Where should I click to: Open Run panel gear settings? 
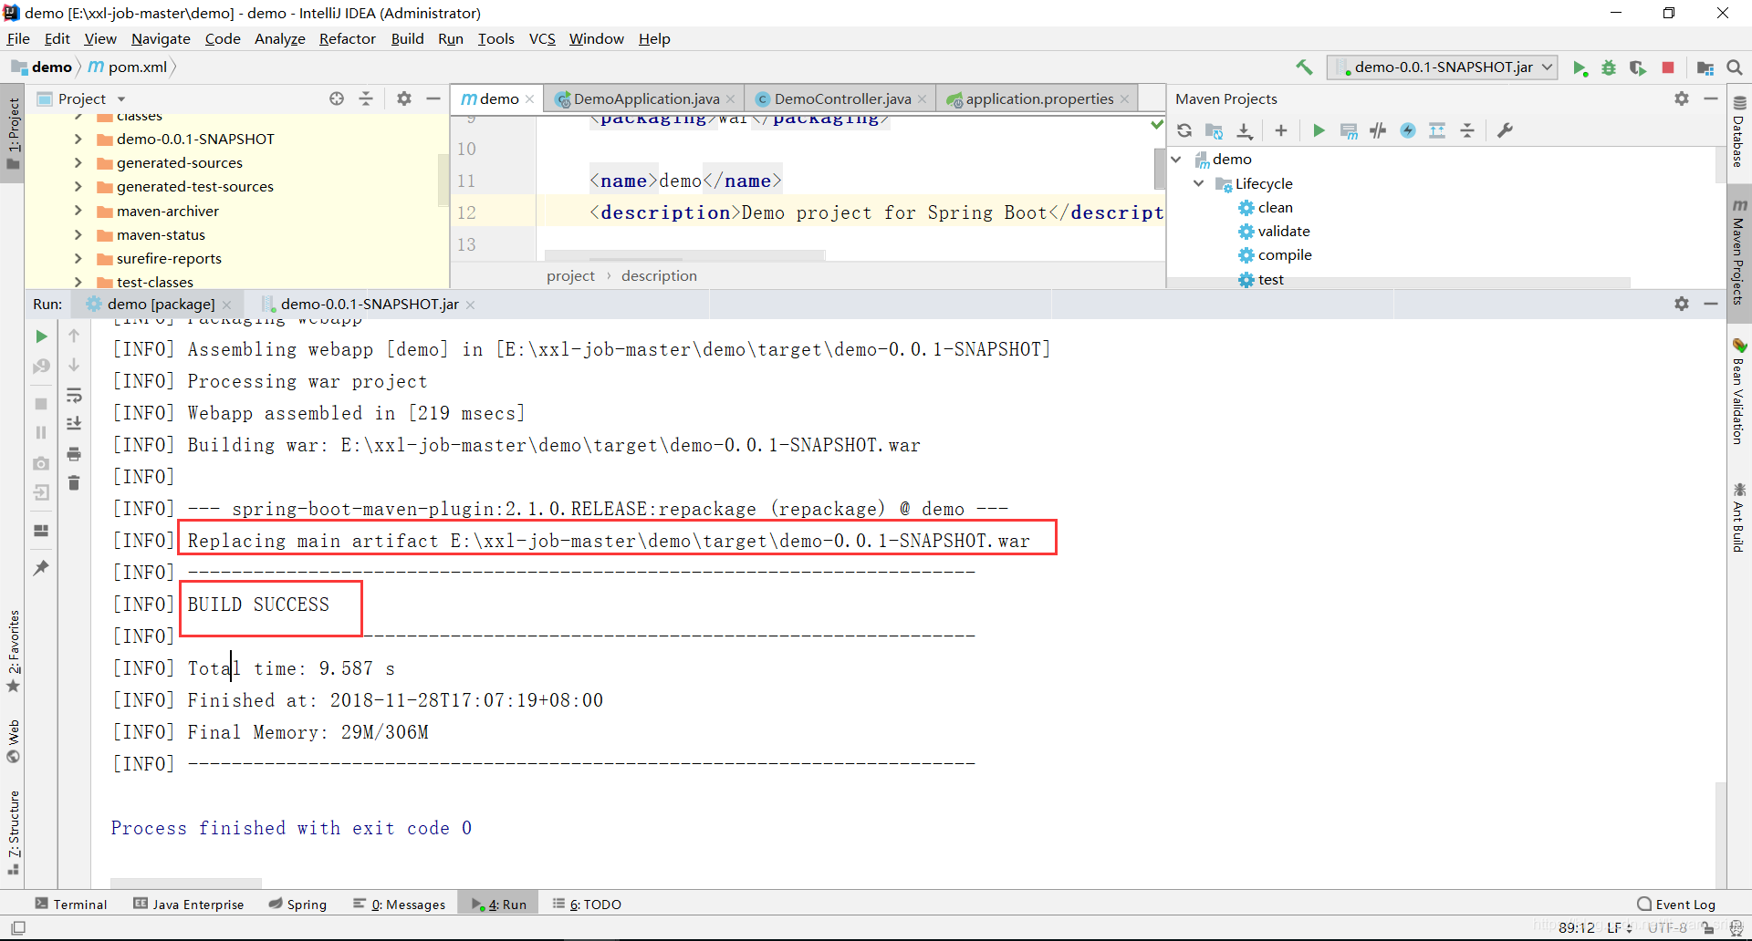pyautogui.click(x=1682, y=304)
